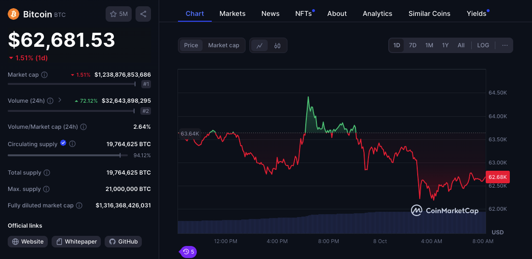This screenshot has height=259, width=532.
Task: Select the 7D time range
Action: point(412,45)
